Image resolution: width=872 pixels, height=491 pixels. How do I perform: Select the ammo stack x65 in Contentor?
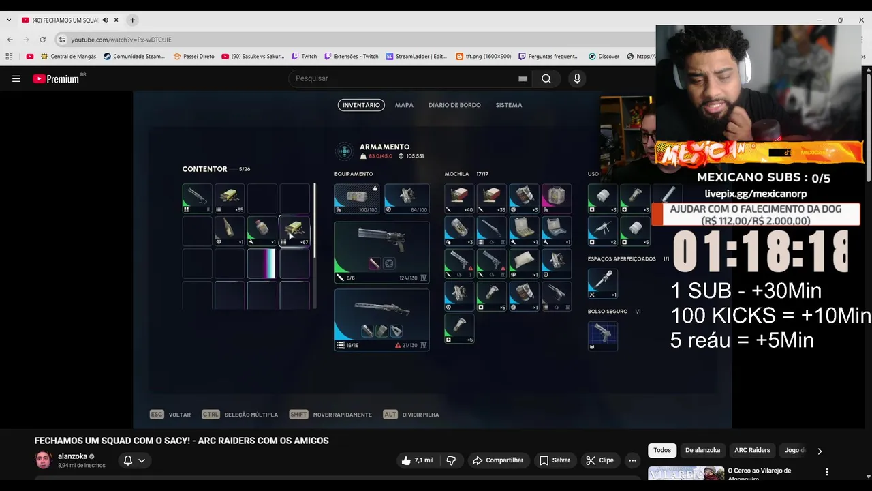pyautogui.click(x=230, y=198)
